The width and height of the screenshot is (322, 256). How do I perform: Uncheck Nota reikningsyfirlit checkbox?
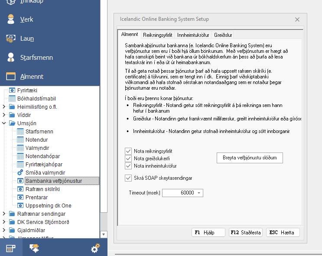click(128, 151)
